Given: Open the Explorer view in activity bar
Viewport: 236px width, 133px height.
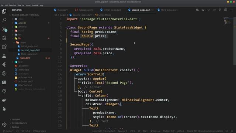Looking at the screenshot, I should click(x=4, y=11).
